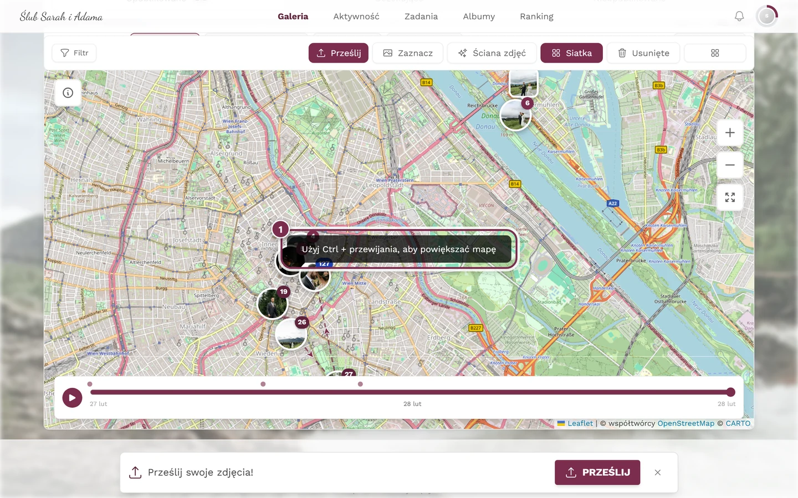The image size is (798, 498).
Task: Open the Leaflet attribution link
Action: point(575,423)
